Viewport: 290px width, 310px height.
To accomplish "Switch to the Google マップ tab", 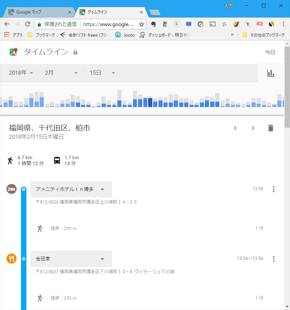I will pos(39,12).
